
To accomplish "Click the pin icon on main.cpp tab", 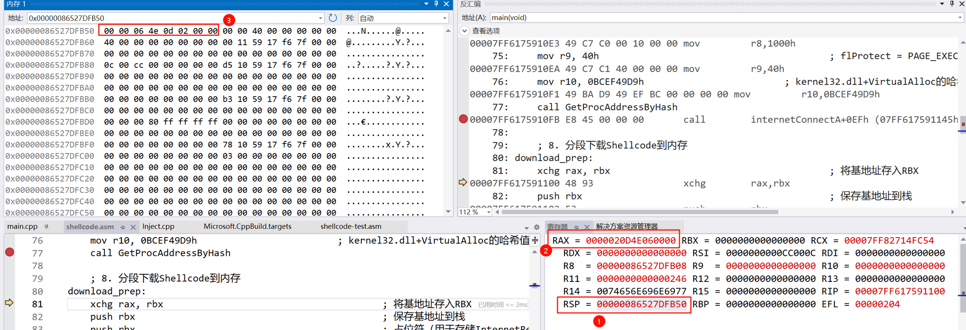I will point(47,227).
